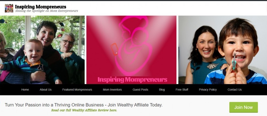The height and width of the screenshot is (116, 267).
Task: View the Privacy Policy page
Action: click(208, 90)
